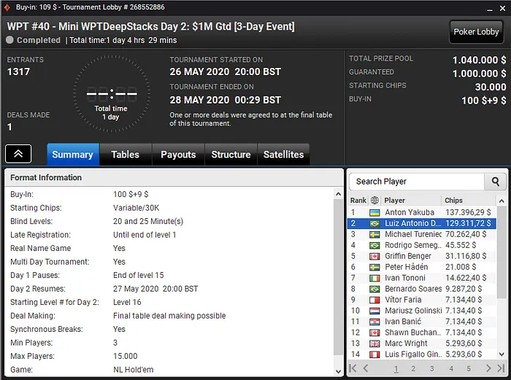Close the Tournament Lobby window

click(502, 9)
